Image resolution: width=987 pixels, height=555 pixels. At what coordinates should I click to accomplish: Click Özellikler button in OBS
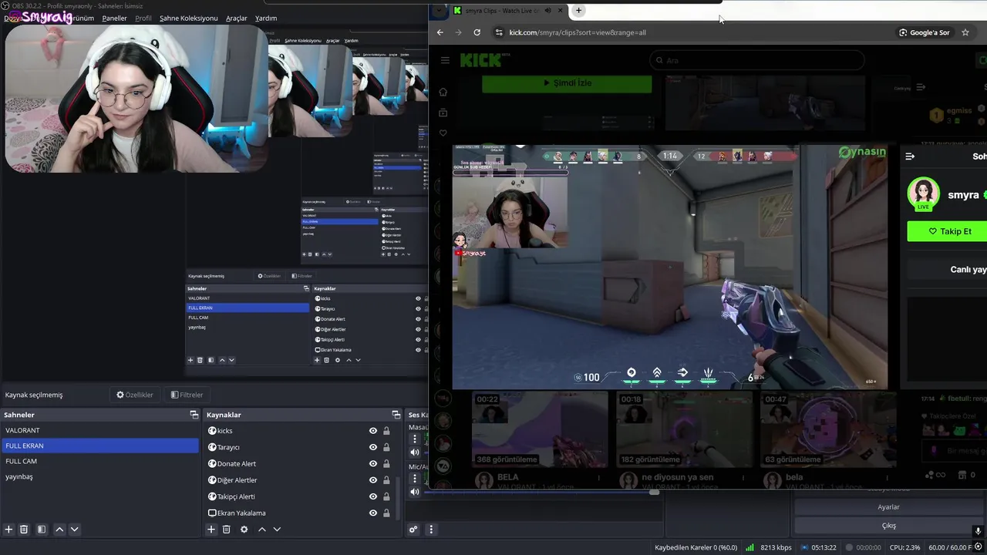(135, 395)
